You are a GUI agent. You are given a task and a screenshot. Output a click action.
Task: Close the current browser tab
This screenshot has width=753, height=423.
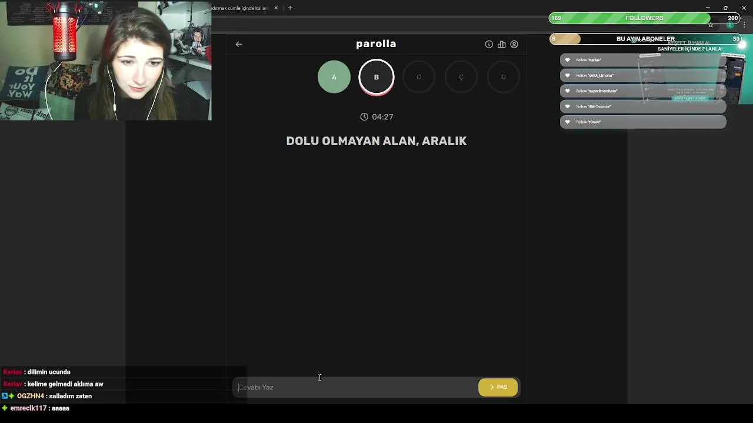pos(276,8)
